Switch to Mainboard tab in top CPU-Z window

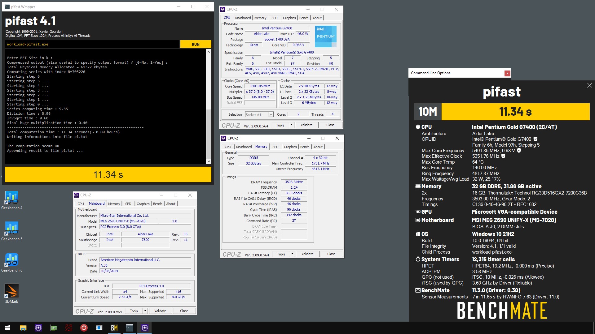[x=243, y=18]
